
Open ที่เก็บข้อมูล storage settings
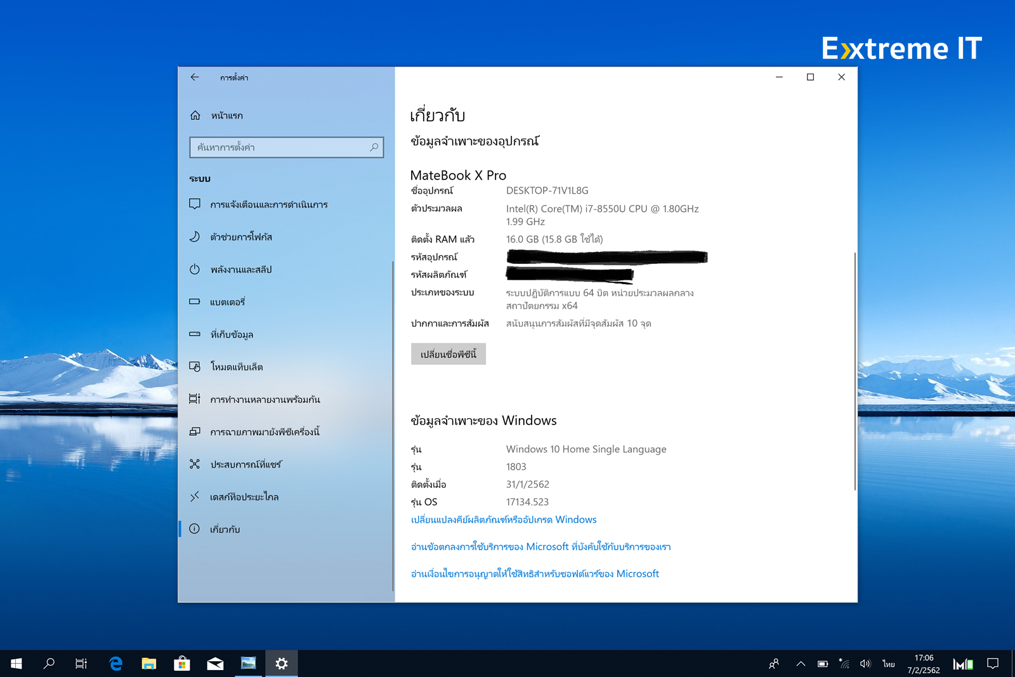[x=232, y=334]
